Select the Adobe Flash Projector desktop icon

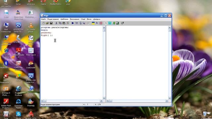coord(6,103)
